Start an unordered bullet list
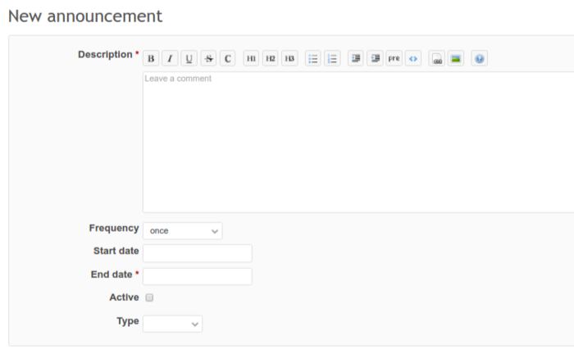574x354 pixels. pyautogui.click(x=312, y=59)
